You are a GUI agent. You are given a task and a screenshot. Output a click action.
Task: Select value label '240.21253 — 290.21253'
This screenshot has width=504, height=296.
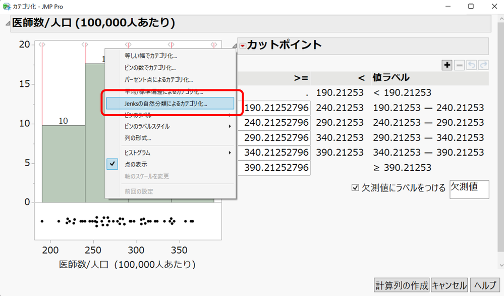pos(428,123)
